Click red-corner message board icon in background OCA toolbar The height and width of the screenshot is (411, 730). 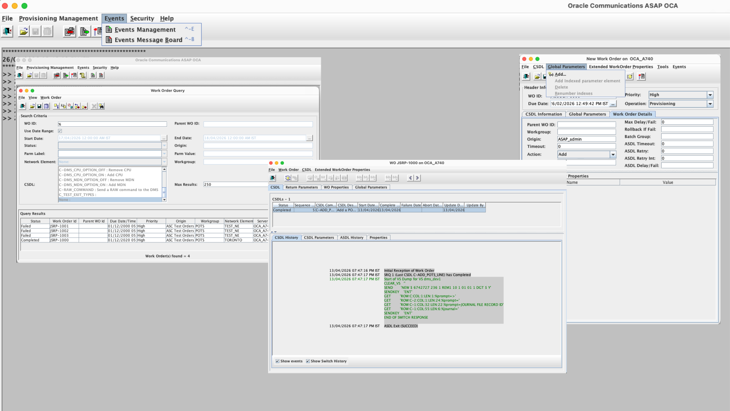(x=101, y=75)
